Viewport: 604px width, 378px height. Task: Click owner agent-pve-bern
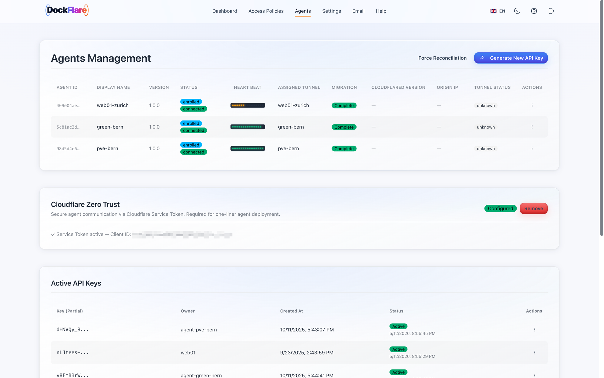click(x=199, y=330)
